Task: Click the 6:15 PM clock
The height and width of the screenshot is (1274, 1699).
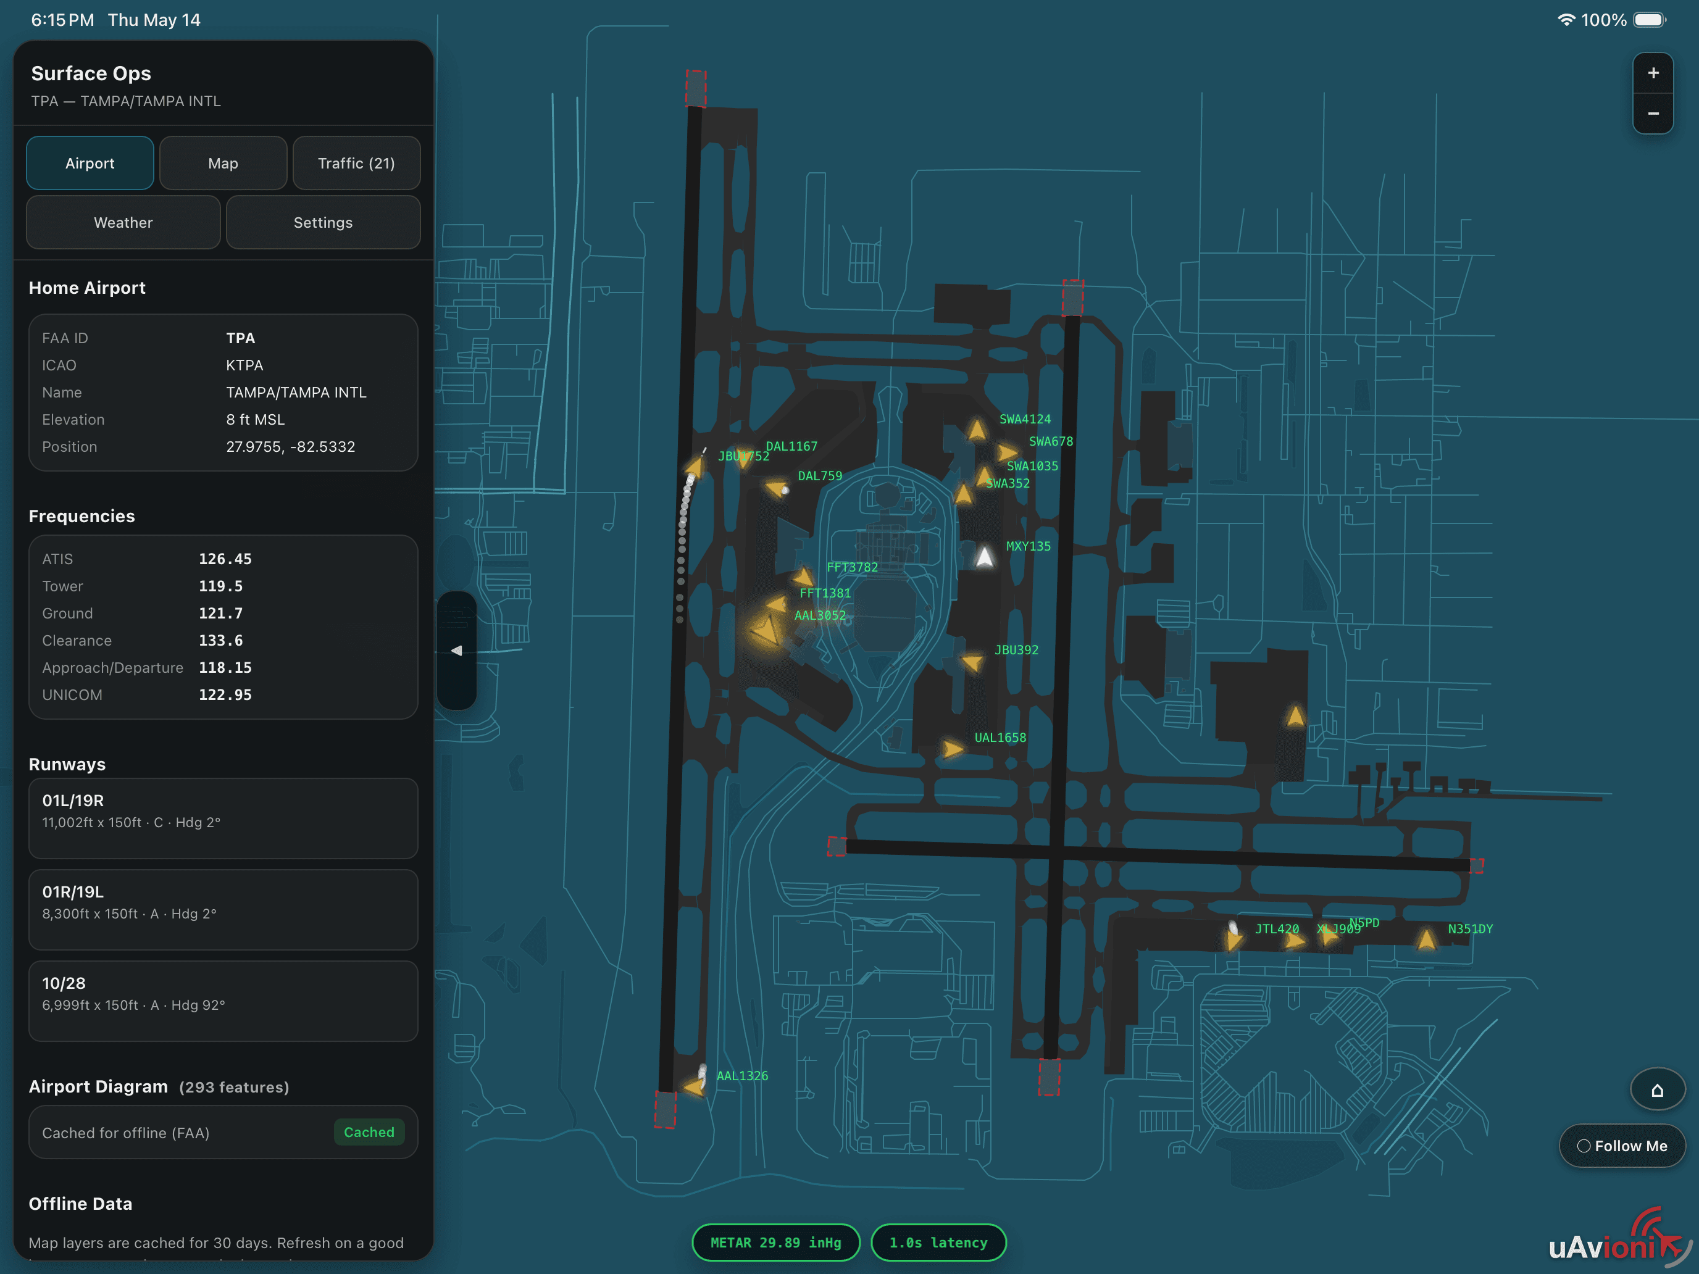Action: point(62,20)
